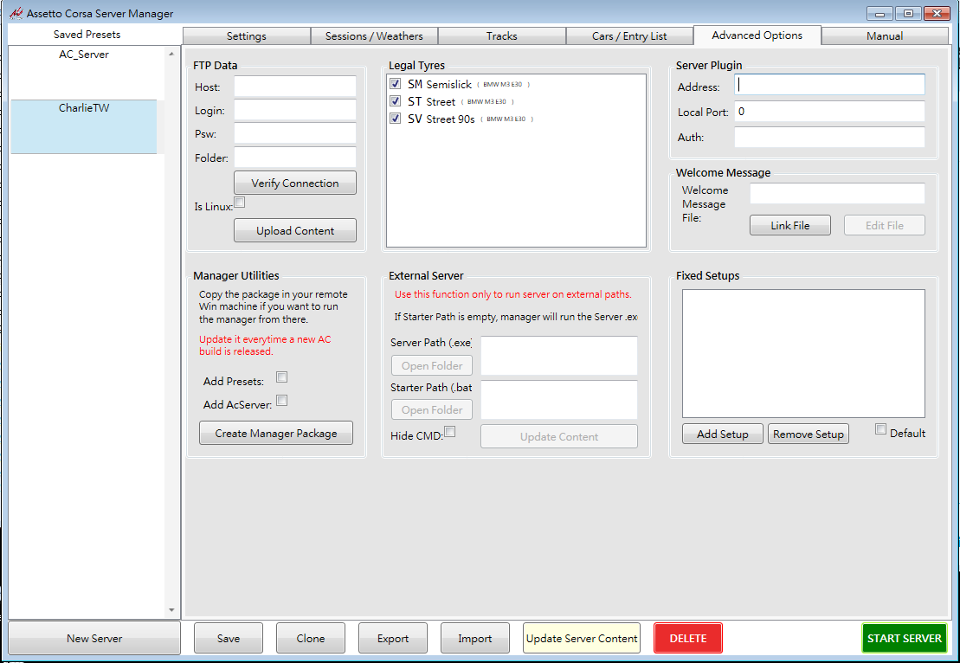
Task: Click Link File for welcome message
Action: click(x=790, y=225)
